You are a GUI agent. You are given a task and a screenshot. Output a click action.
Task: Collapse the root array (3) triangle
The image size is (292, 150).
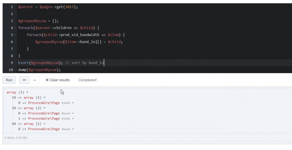tap(27, 92)
